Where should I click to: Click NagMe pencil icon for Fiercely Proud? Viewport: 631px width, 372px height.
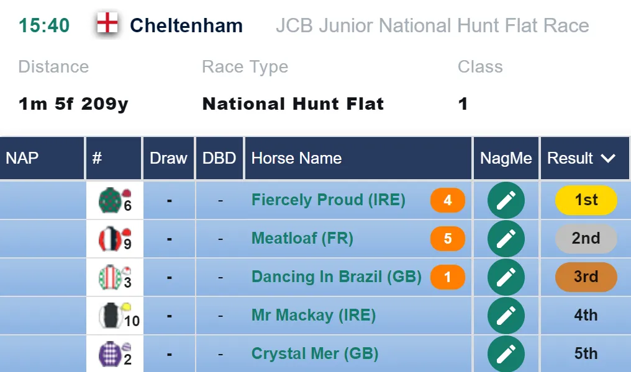(x=506, y=200)
